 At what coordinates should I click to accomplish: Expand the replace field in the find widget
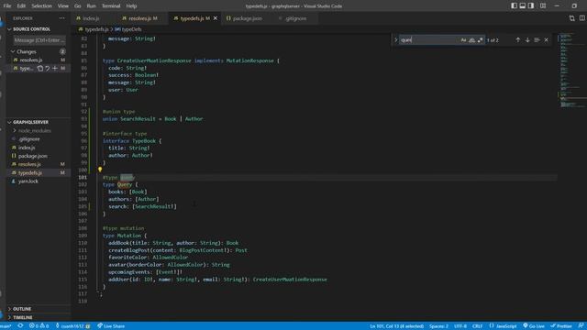pyautogui.click(x=395, y=39)
